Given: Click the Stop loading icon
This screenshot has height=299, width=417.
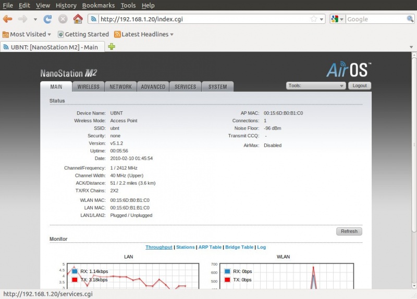Looking at the screenshot, I should 63,19.
